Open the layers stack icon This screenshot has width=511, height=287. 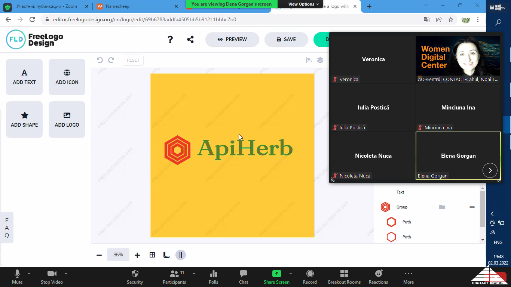click(320, 60)
